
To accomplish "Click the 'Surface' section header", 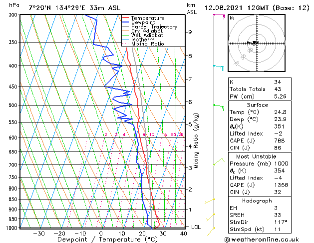I will point(257,105).
